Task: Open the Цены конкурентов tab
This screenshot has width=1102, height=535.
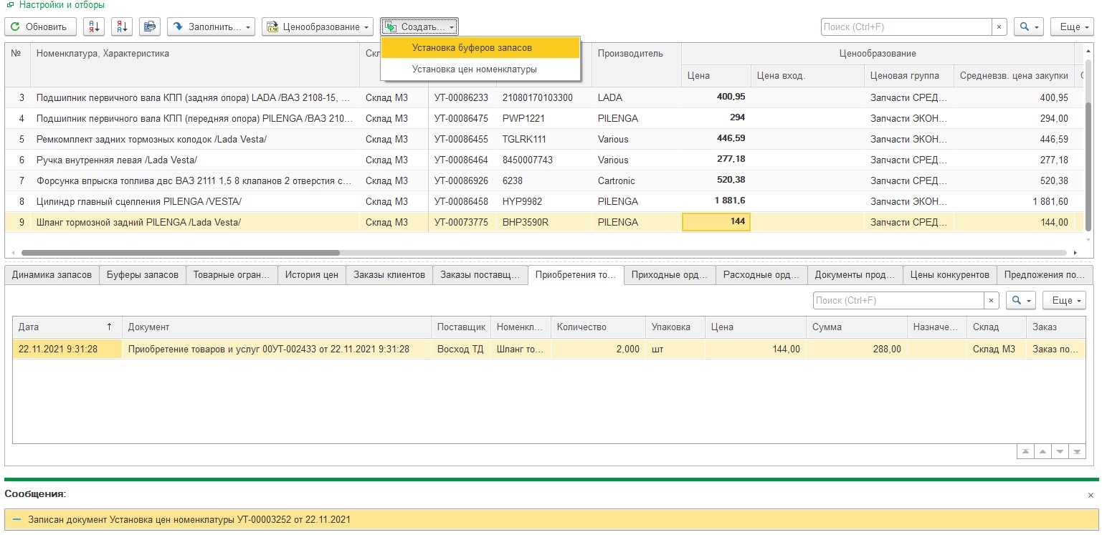Action: pyautogui.click(x=949, y=275)
